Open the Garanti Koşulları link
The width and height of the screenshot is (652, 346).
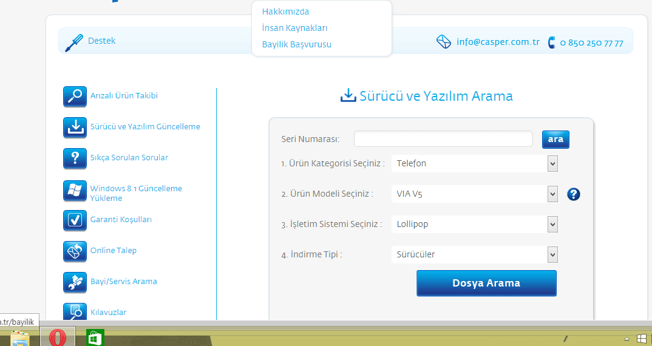[121, 220]
